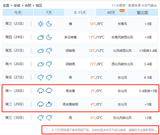Image resolution: width=160 pixels, height=135 pixels.
Task: Open the 今天 forecast tab
Action: pos(18,12)
